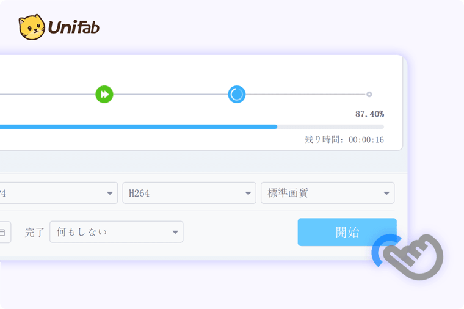Click the blue spinning progress step icon
The width and height of the screenshot is (464, 309).
[236, 95]
